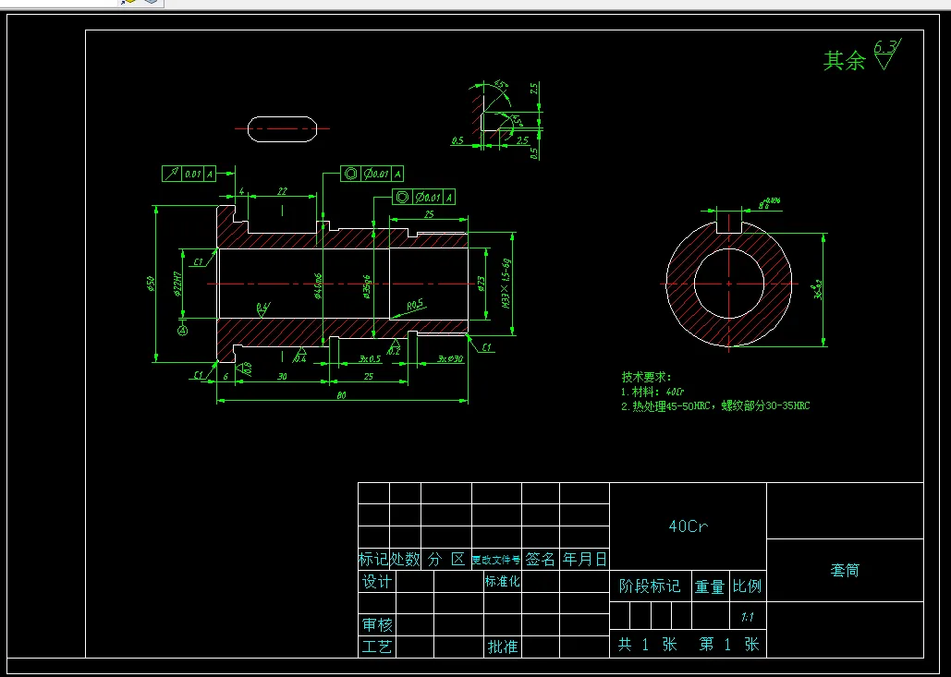Viewport: 951px width, 677px height.
Task: Click the 1:1 scale value cell
Action: tap(748, 617)
